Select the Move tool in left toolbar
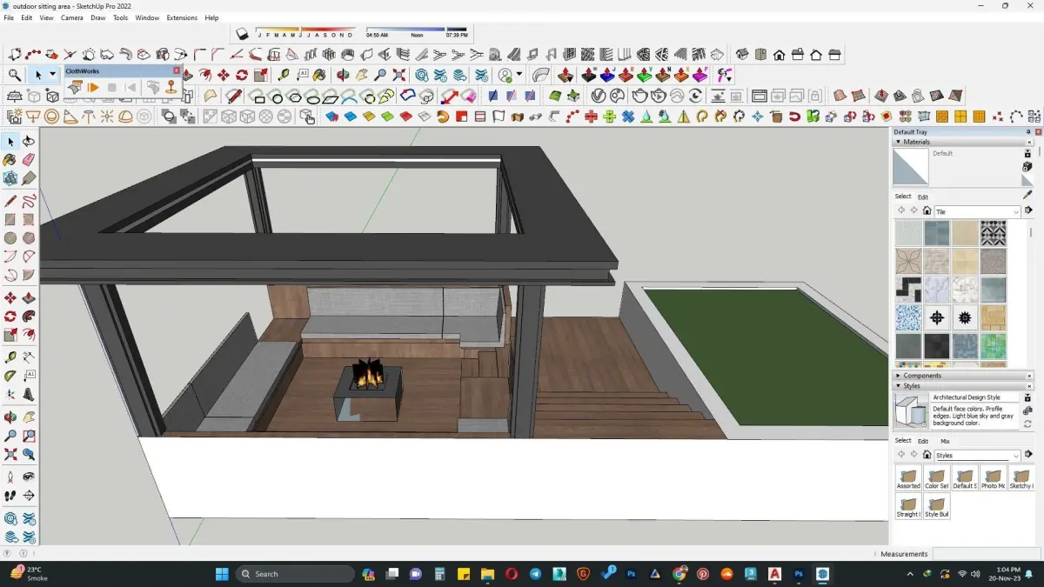The width and height of the screenshot is (1044, 587). tap(10, 298)
